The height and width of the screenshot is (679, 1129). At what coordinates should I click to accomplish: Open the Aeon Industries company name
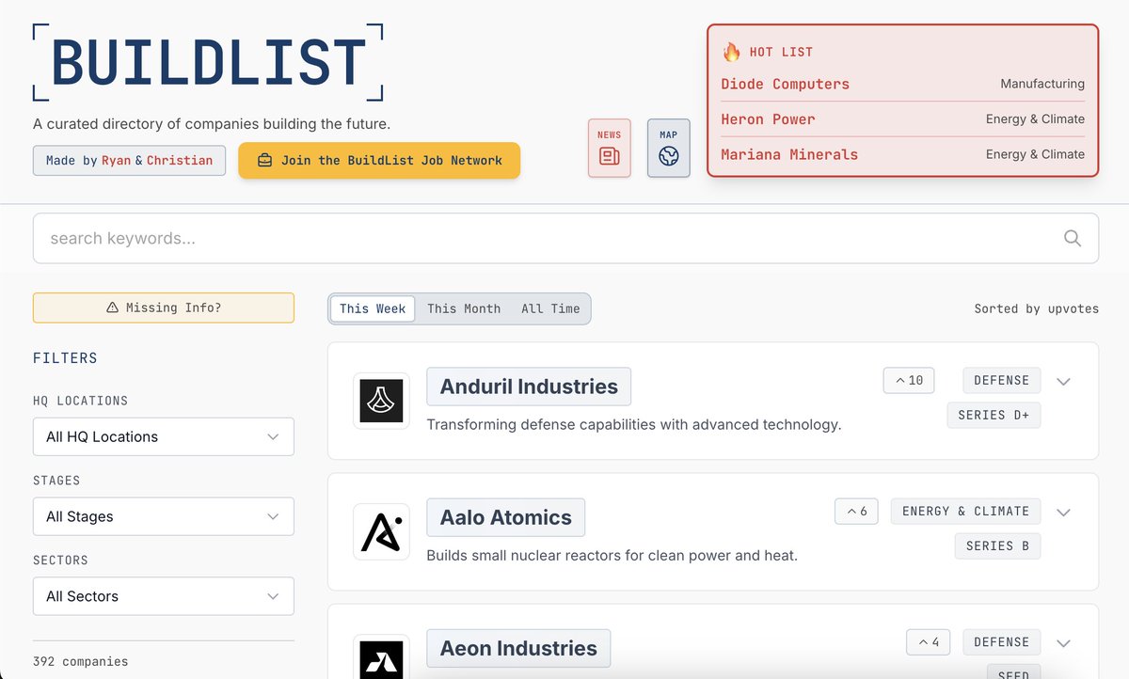click(518, 648)
